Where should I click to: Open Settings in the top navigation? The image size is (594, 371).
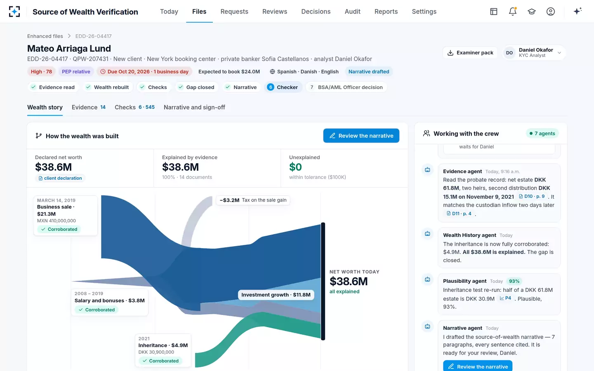pos(424,12)
